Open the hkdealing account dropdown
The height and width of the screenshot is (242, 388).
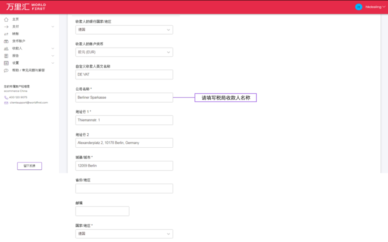click(375, 7)
